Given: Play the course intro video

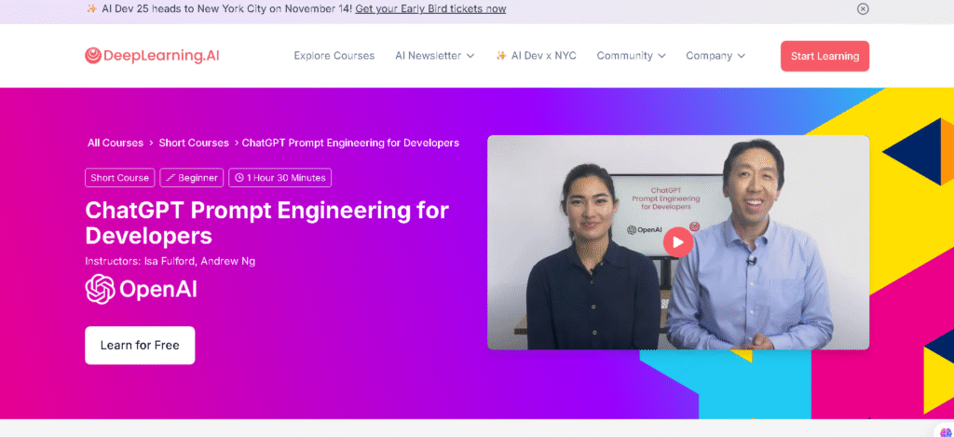Looking at the screenshot, I should (678, 242).
